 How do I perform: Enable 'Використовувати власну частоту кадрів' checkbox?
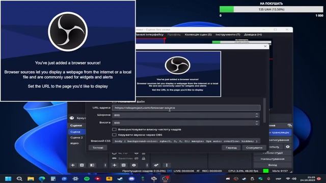click(114, 130)
